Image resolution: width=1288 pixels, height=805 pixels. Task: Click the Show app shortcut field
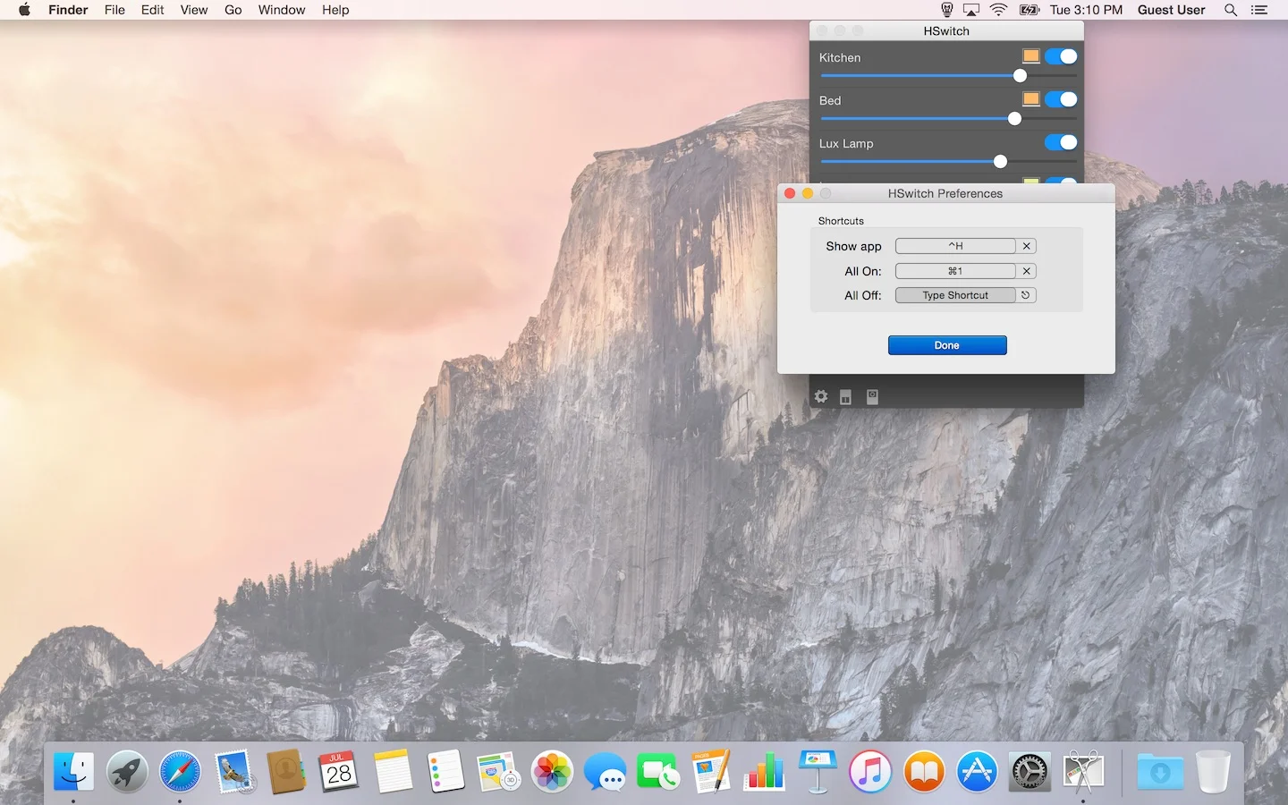[x=955, y=246]
